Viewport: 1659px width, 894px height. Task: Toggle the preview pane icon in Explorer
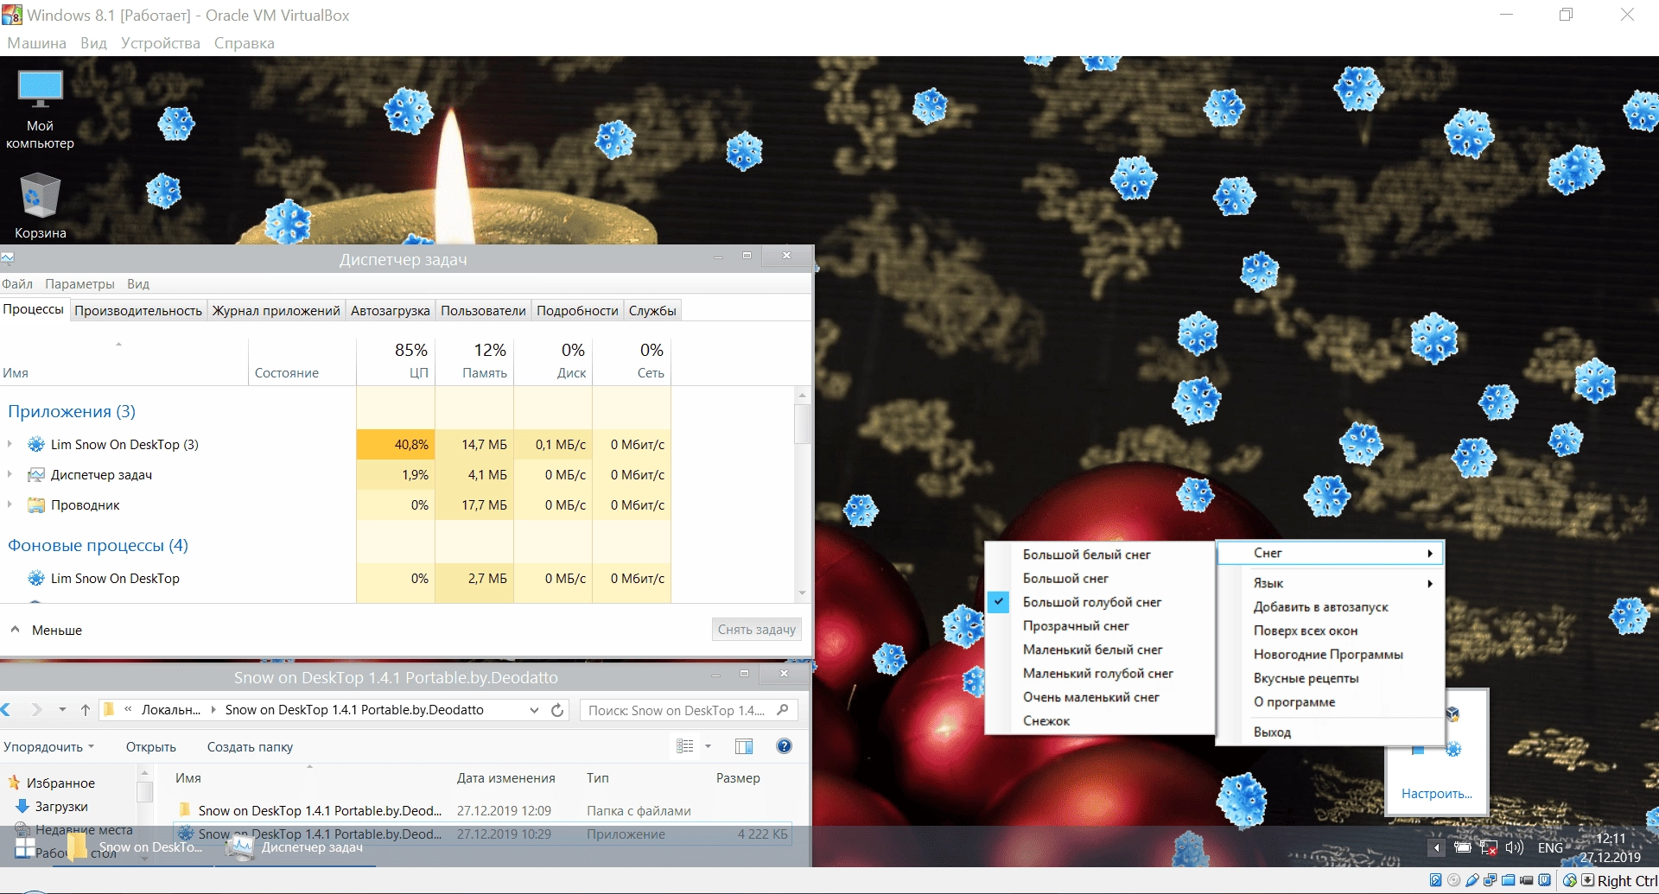pos(743,746)
